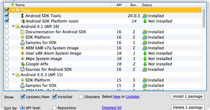Check the Android 4.0.3 (API 15) checkbox
Screen dimensions: 210x110
tap(6, 75)
